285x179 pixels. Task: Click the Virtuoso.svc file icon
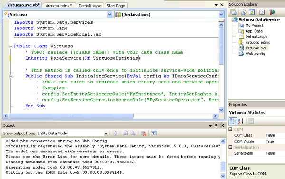241,48
